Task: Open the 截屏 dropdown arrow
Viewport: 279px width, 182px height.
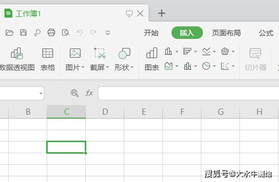Action: click(108, 67)
